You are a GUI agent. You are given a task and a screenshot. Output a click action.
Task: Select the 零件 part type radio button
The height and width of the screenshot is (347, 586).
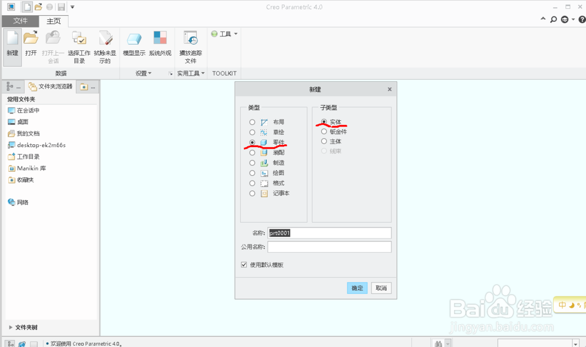[x=252, y=142]
